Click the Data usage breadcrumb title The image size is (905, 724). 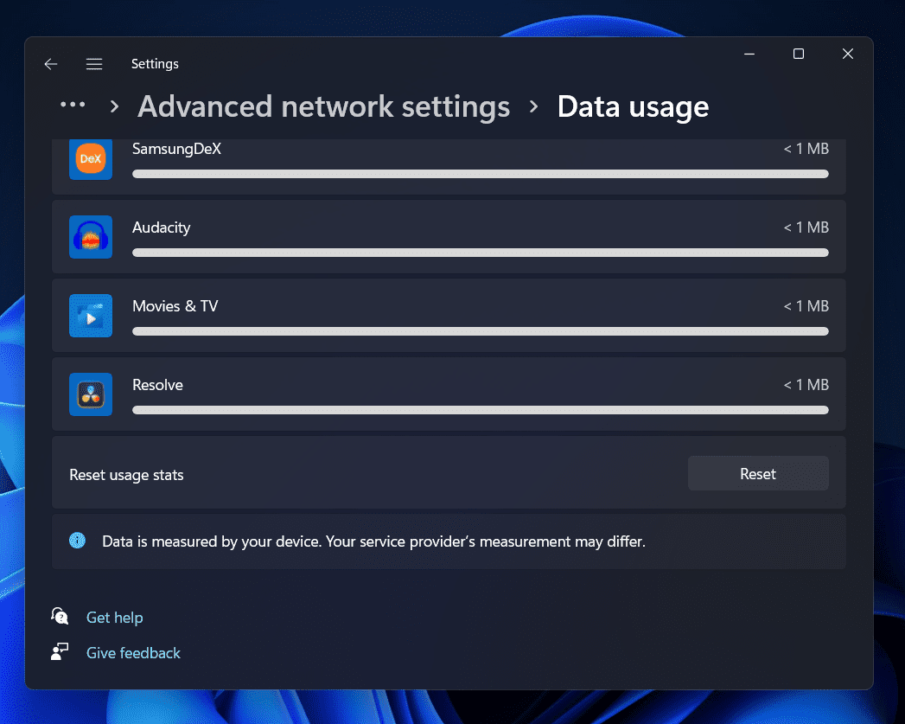tap(633, 106)
